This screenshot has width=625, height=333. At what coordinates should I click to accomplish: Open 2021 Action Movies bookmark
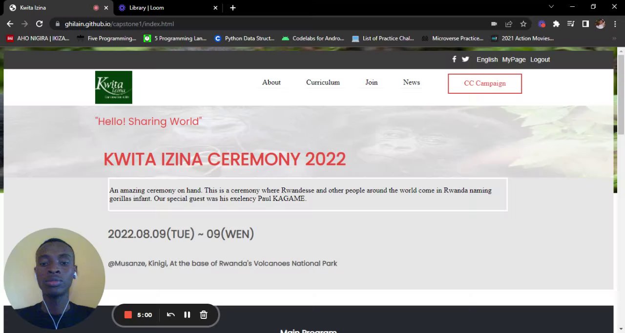click(x=522, y=38)
